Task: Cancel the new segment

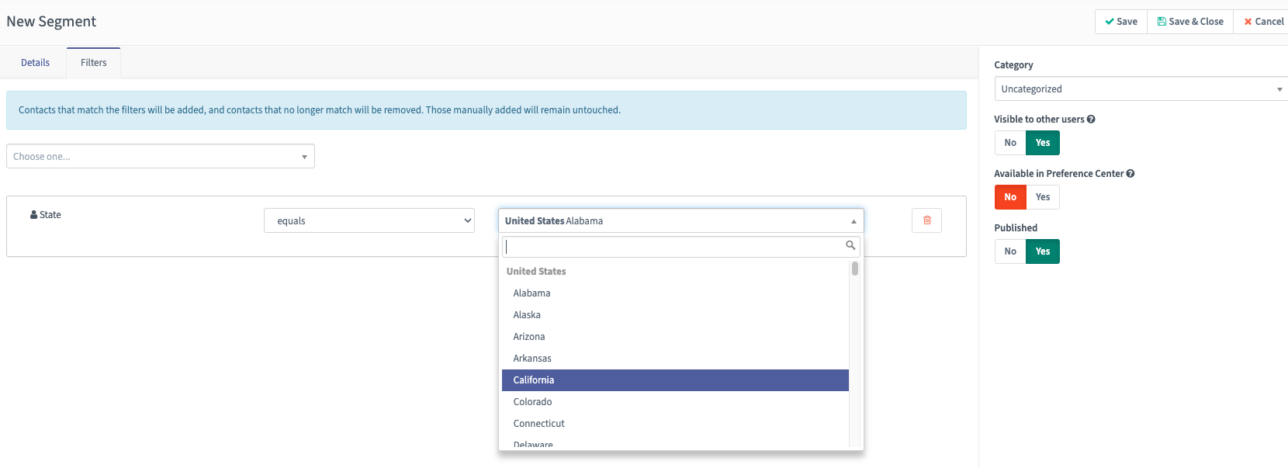Action: (x=1263, y=22)
